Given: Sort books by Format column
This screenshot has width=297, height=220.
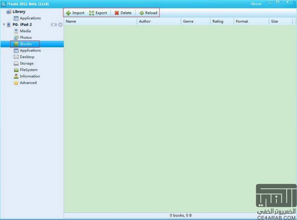Looking at the screenshot, I should 251,21.
